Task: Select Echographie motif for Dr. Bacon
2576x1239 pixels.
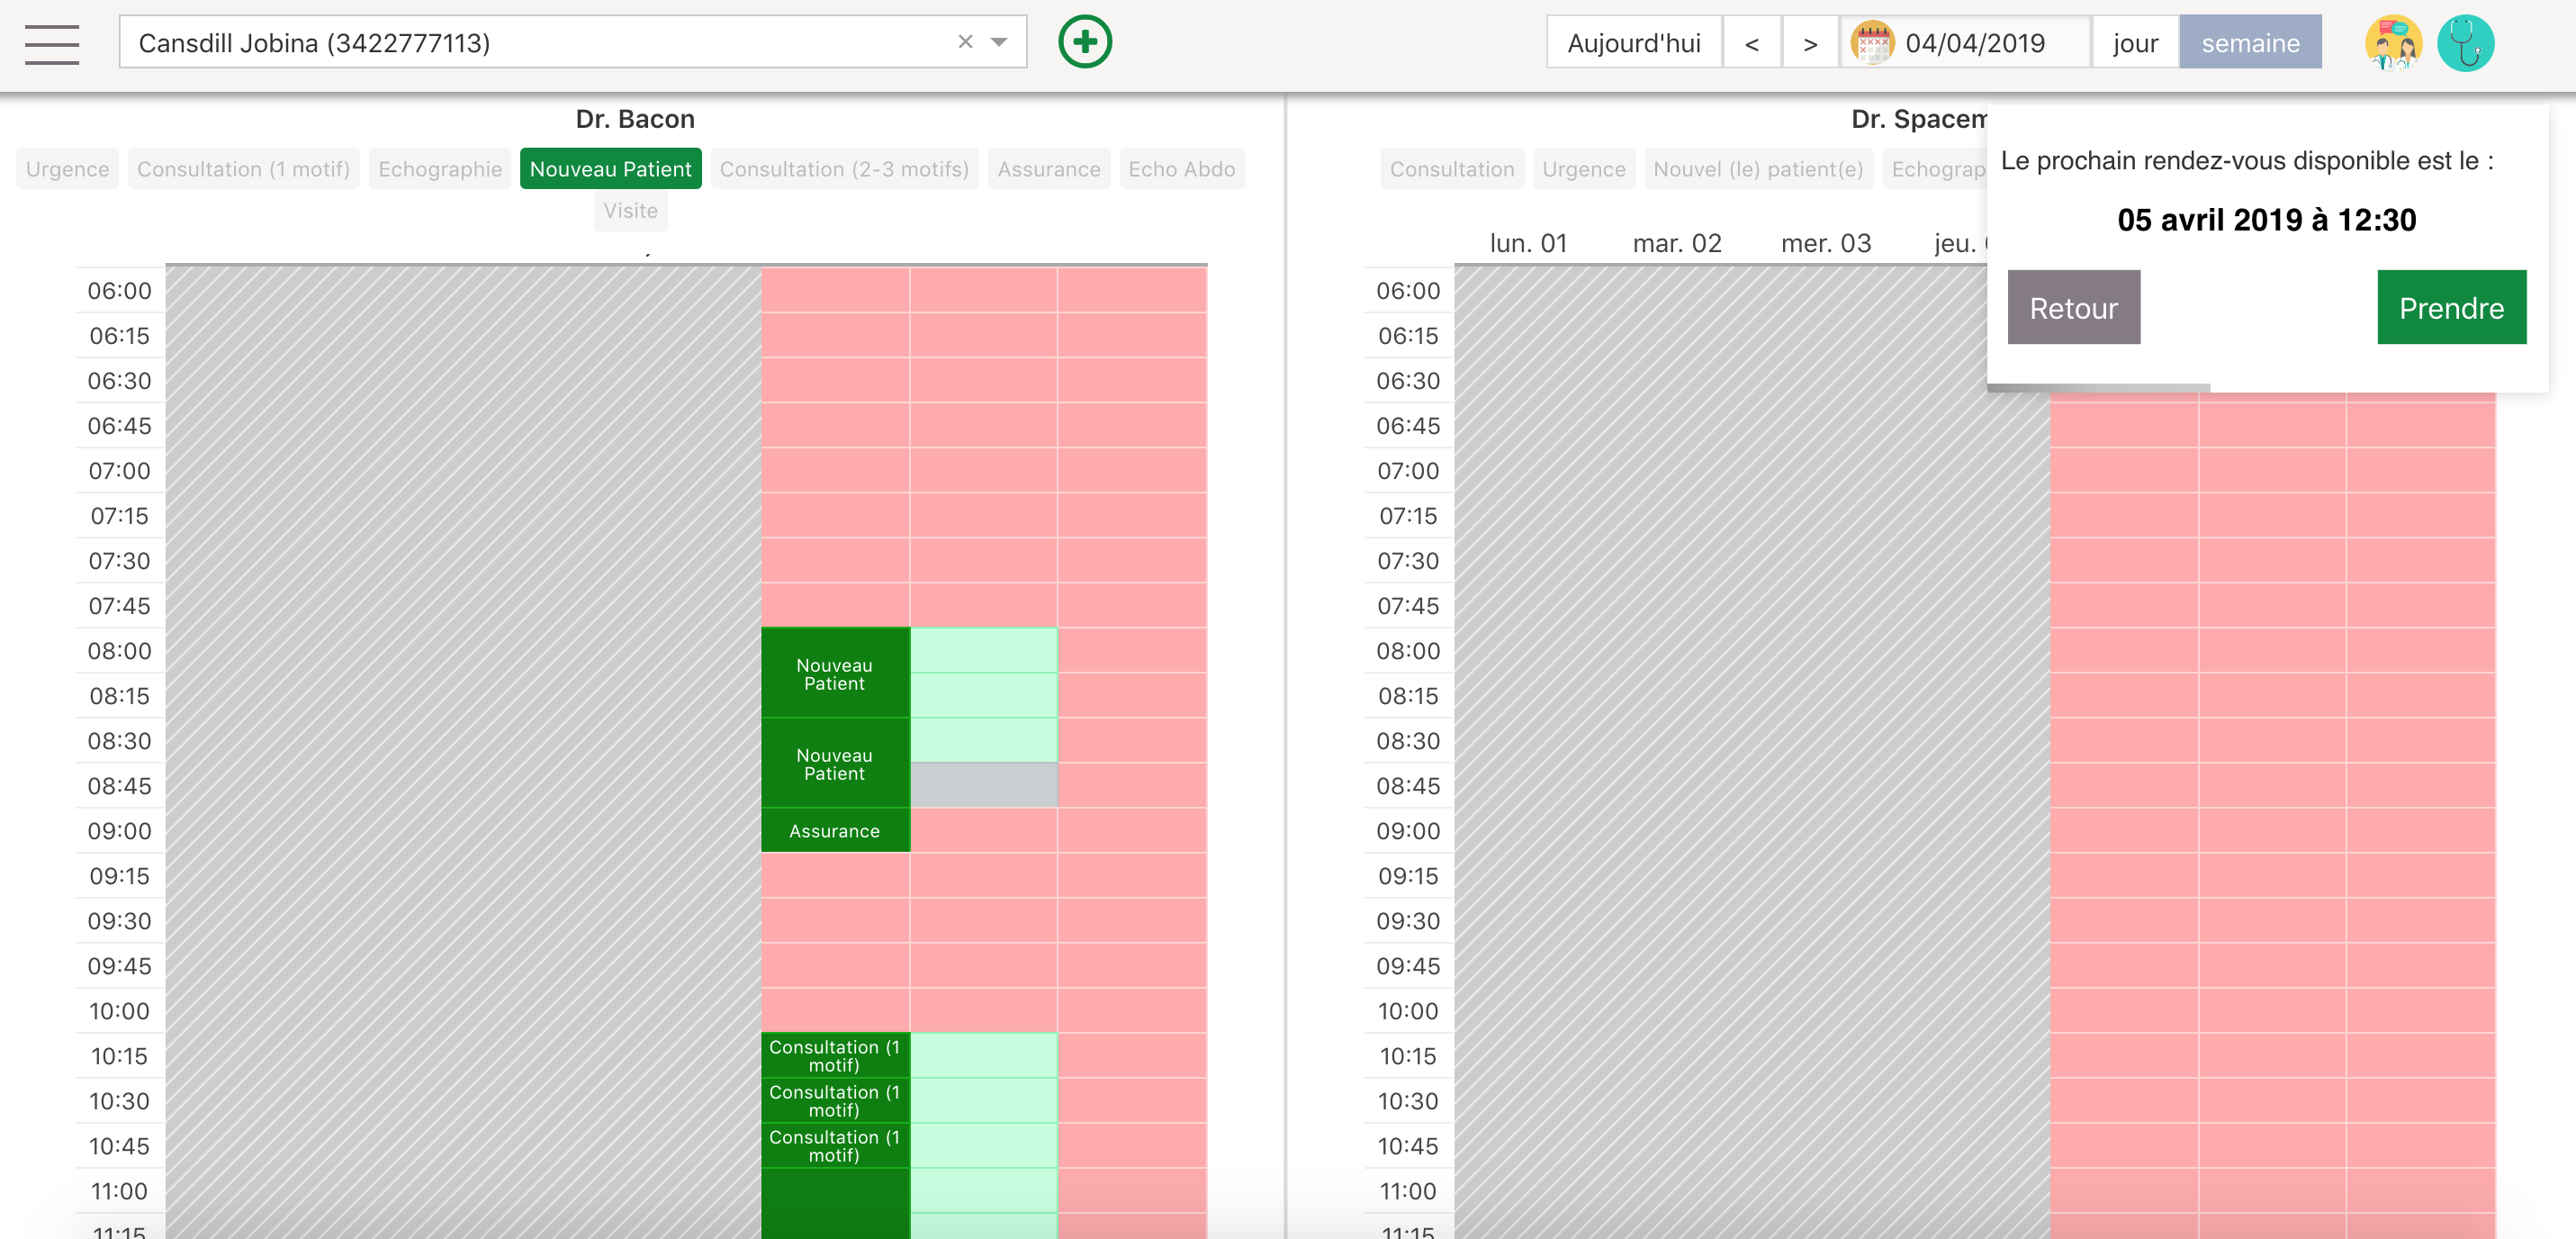Action: coord(440,169)
